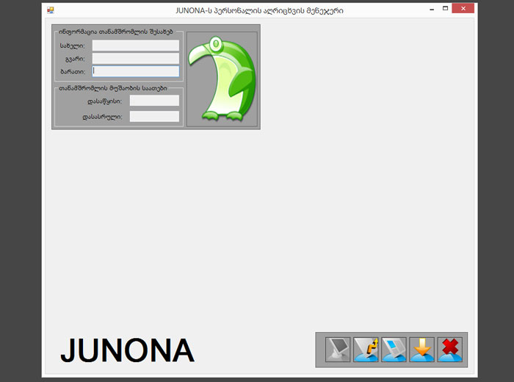Click the გვარი: label

(x=75, y=59)
